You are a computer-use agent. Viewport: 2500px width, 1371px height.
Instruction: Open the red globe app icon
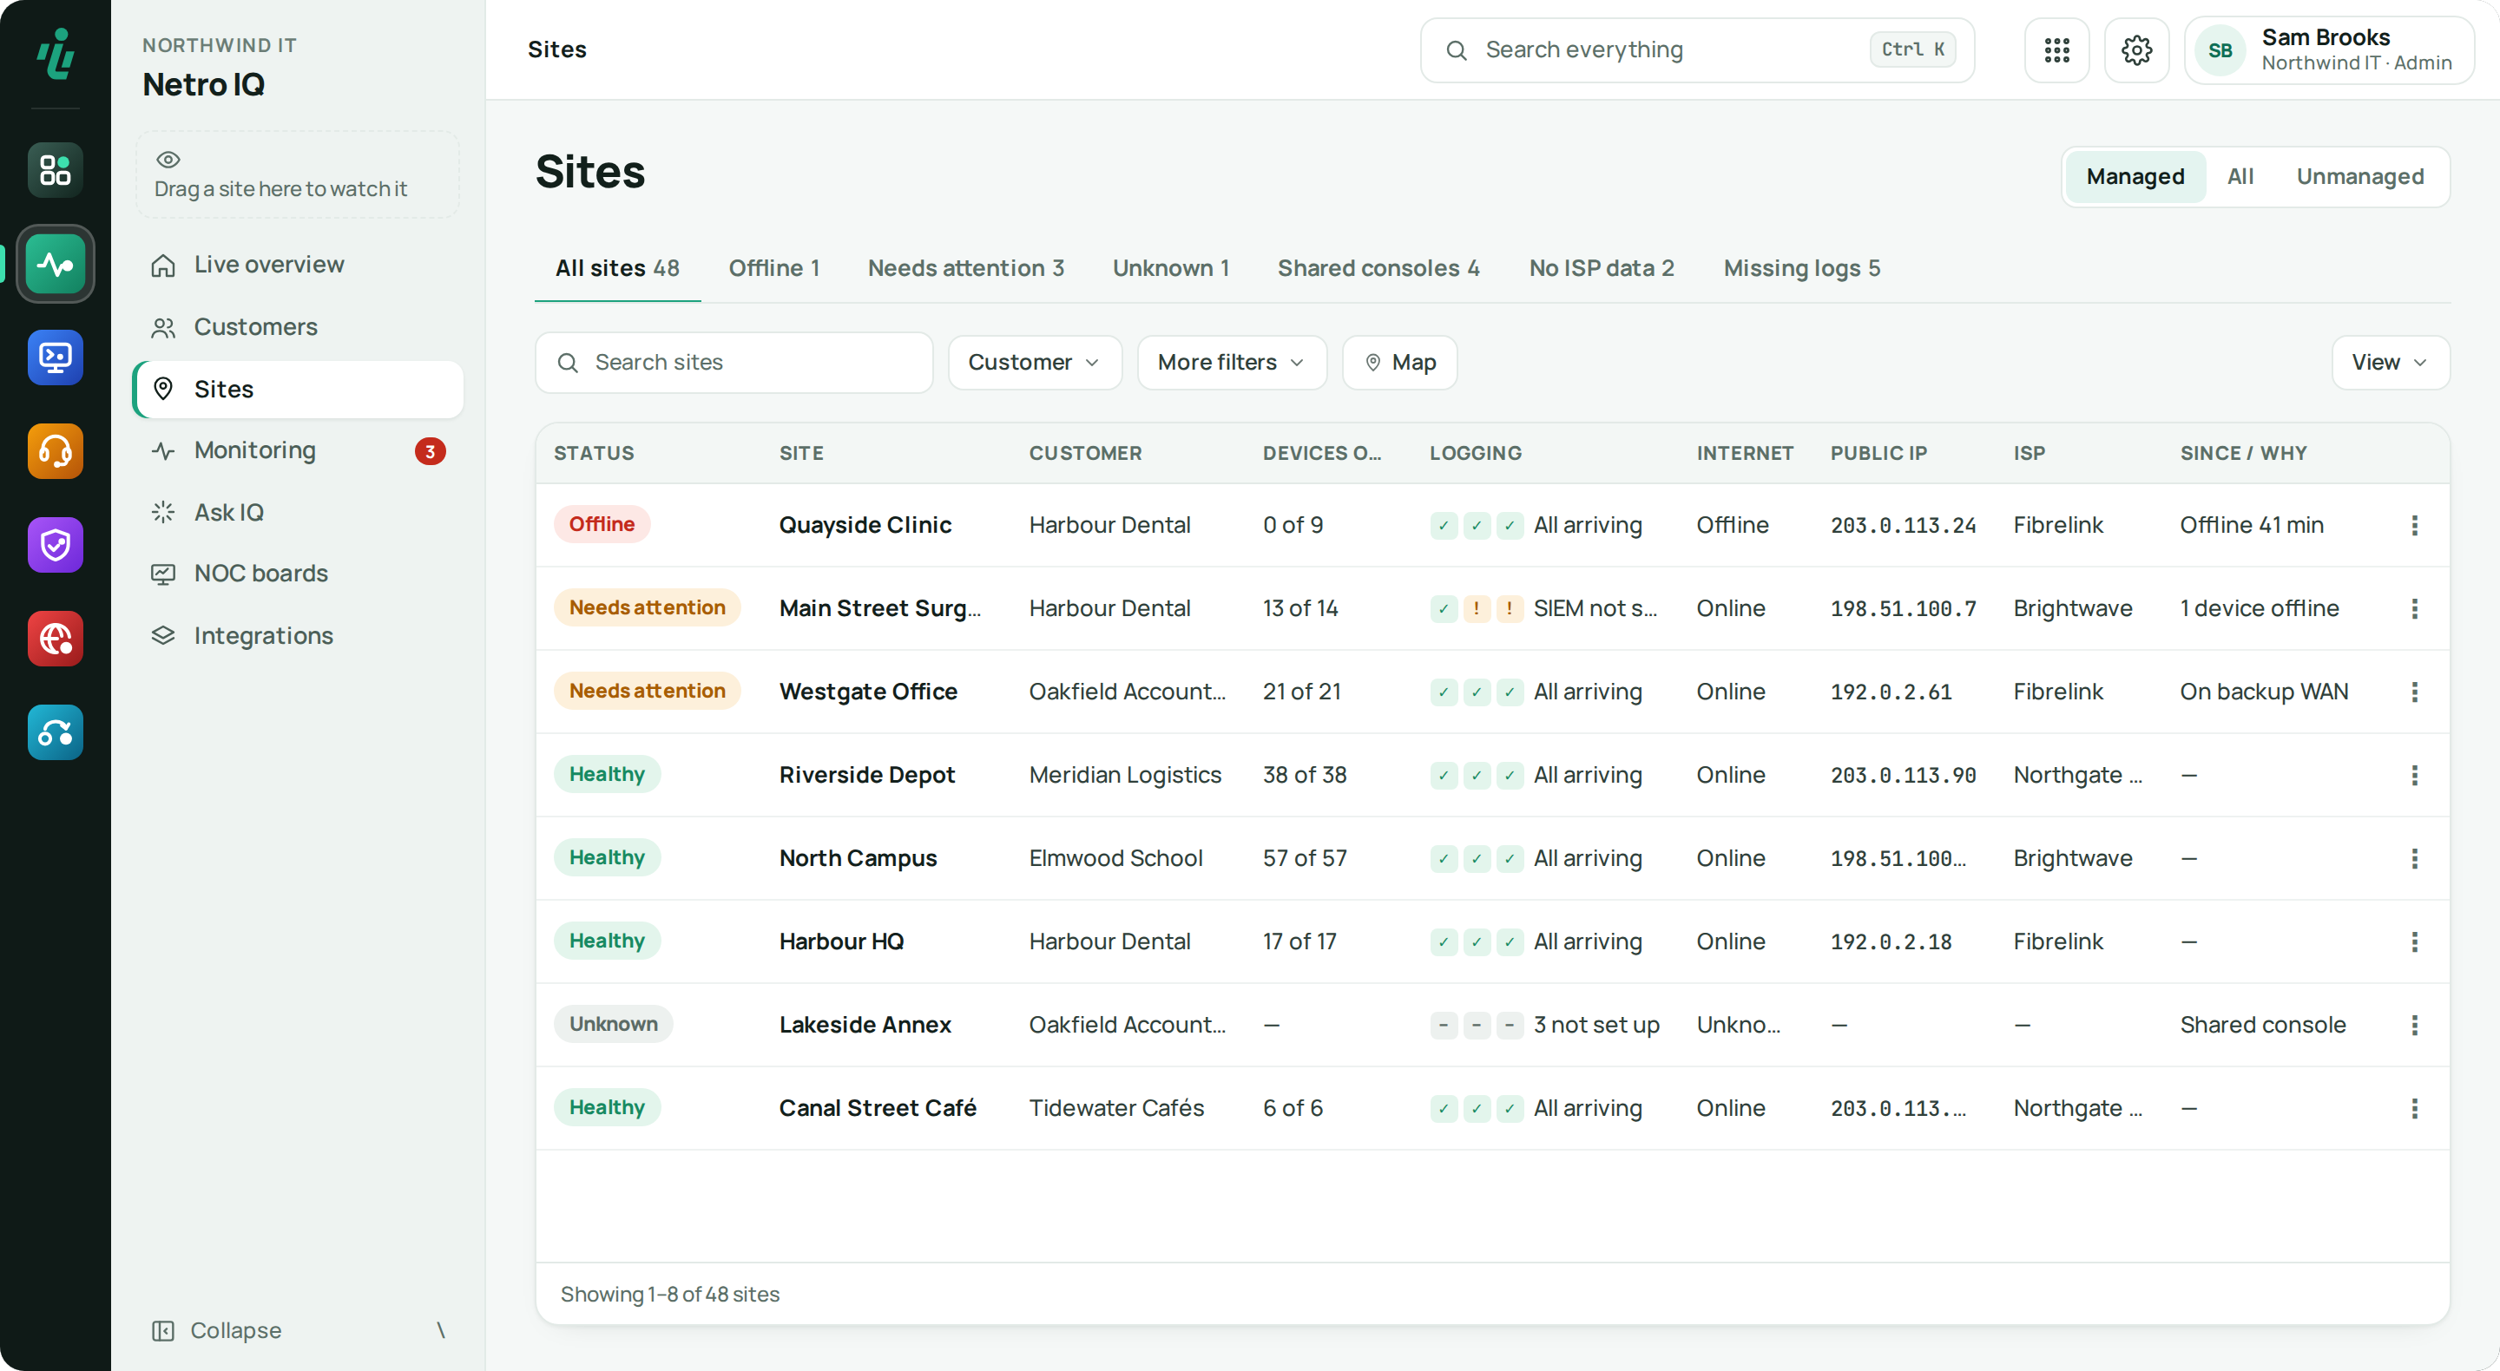point(56,639)
